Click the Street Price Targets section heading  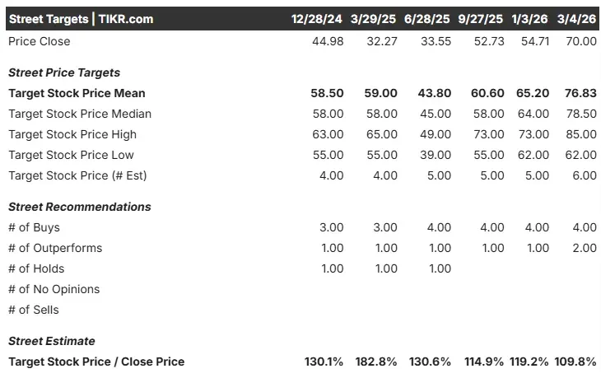[64, 72]
